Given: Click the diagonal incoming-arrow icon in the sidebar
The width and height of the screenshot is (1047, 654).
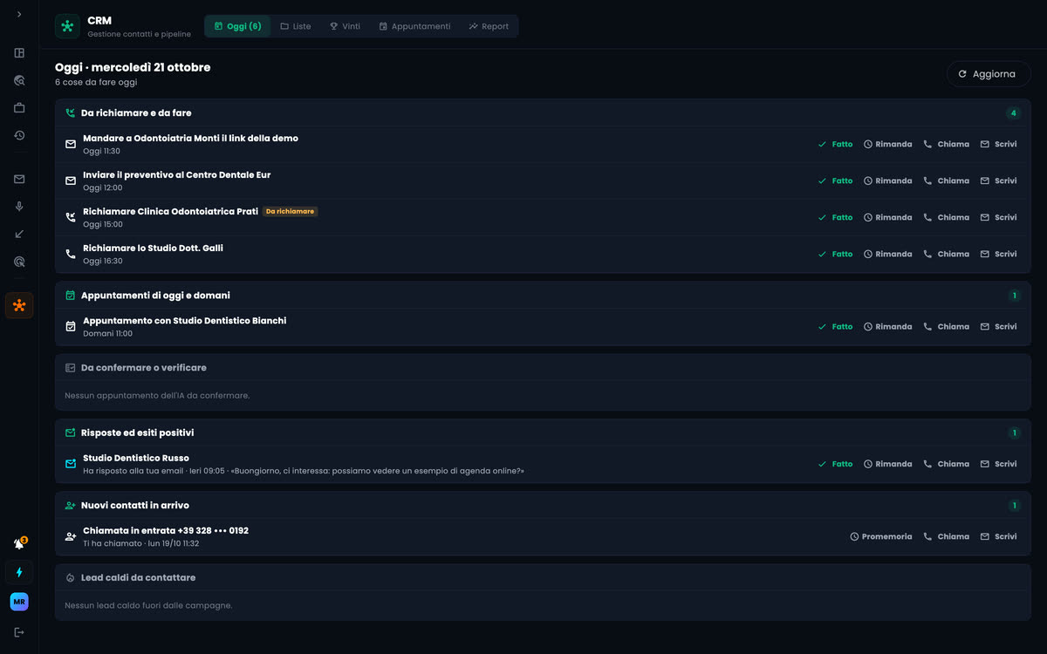Looking at the screenshot, I should click(19, 234).
